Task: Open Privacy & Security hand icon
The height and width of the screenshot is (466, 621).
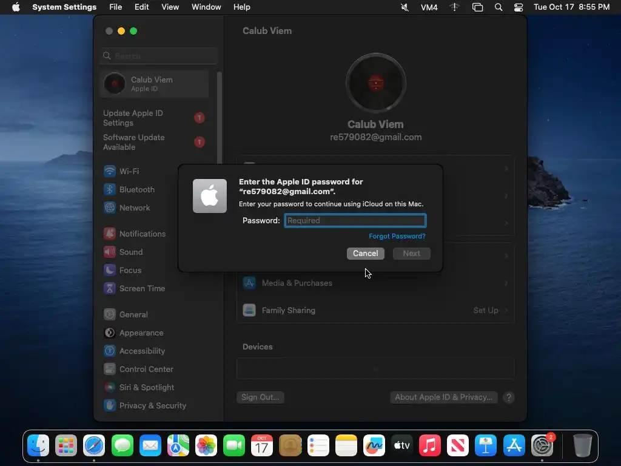Action: pos(110,406)
